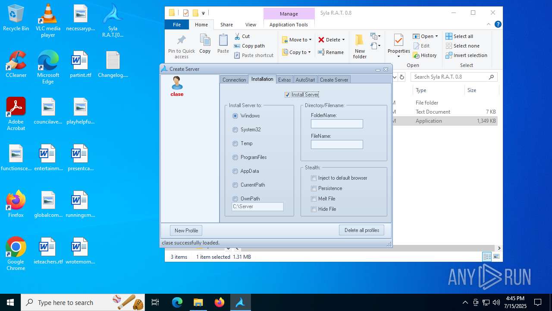
Task: Click the Properties ribbon icon
Action: 398,41
